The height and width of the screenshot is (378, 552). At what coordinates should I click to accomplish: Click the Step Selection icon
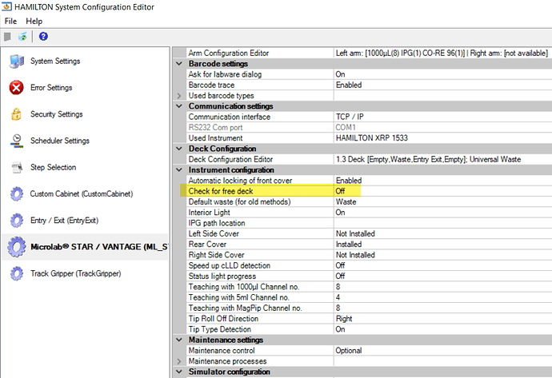(17, 167)
